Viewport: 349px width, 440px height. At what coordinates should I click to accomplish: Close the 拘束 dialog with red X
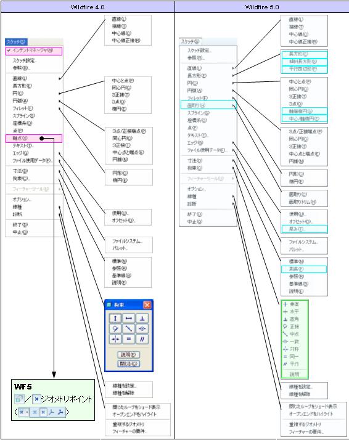point(147,305)
